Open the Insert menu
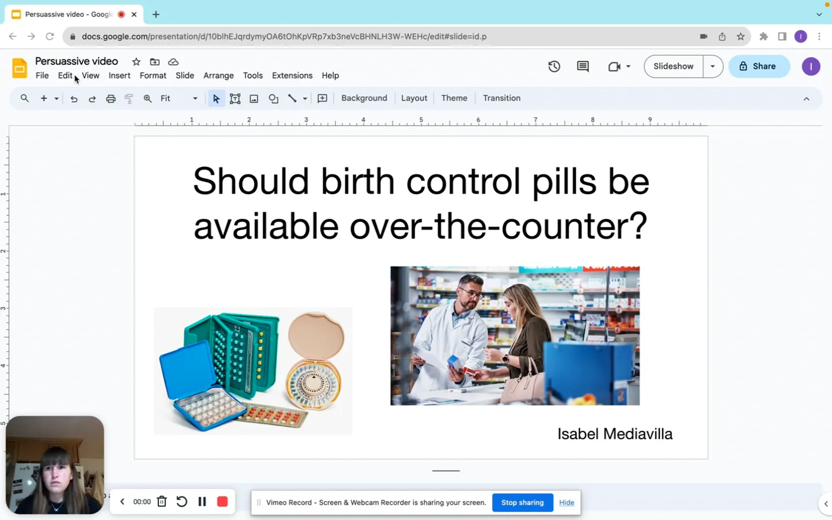Viewport: 832px width, 520px height. coord(119,76)
